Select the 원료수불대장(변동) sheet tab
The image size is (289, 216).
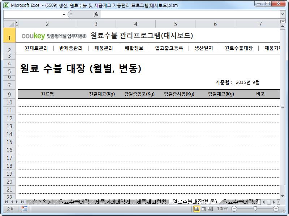tap(195, 202)
